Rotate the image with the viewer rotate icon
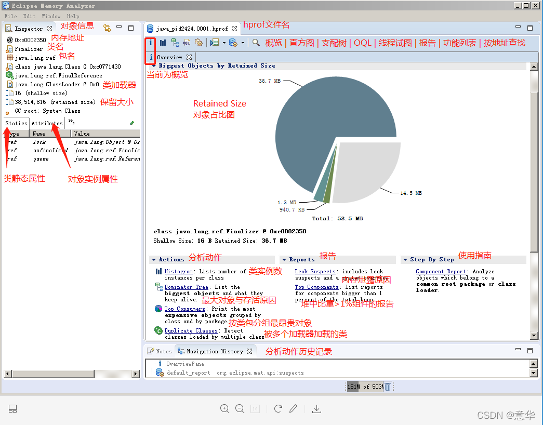This screenshot has width=543, height=425. point(278,409)
